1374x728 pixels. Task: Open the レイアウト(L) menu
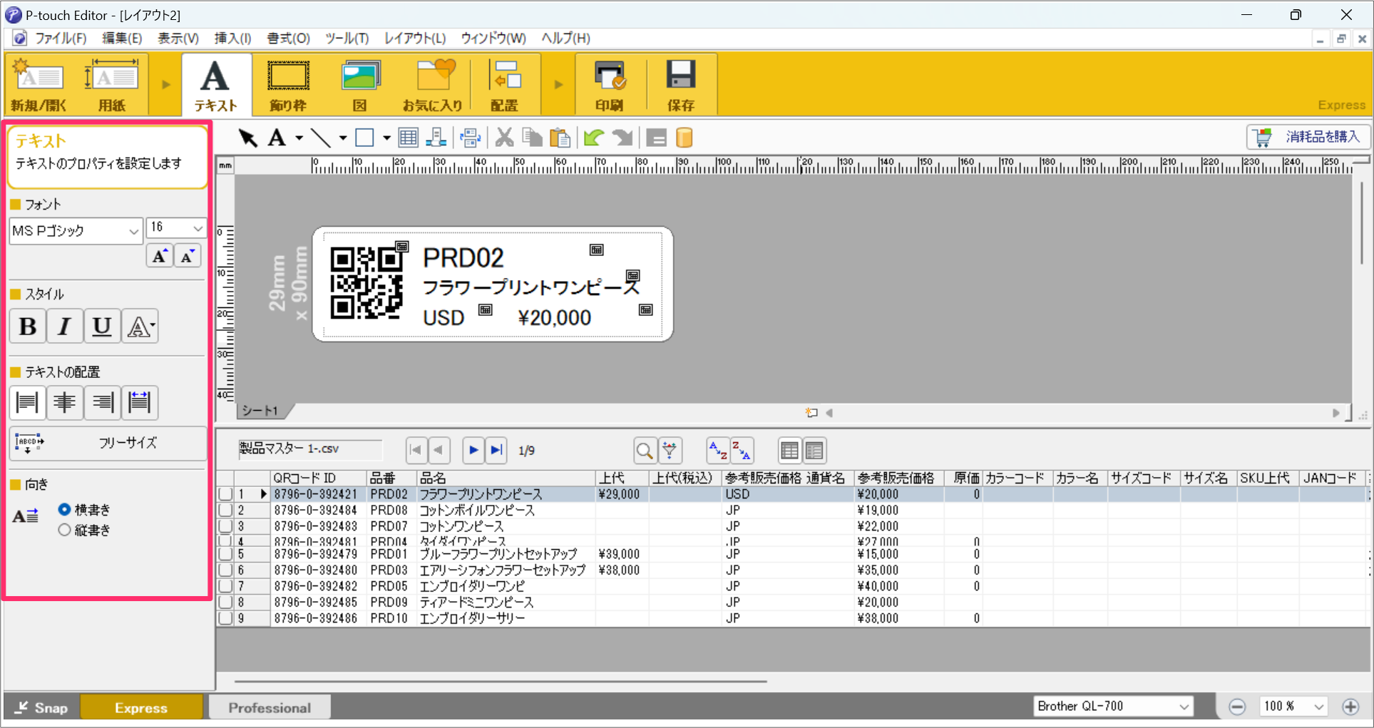tap(415, 39)
